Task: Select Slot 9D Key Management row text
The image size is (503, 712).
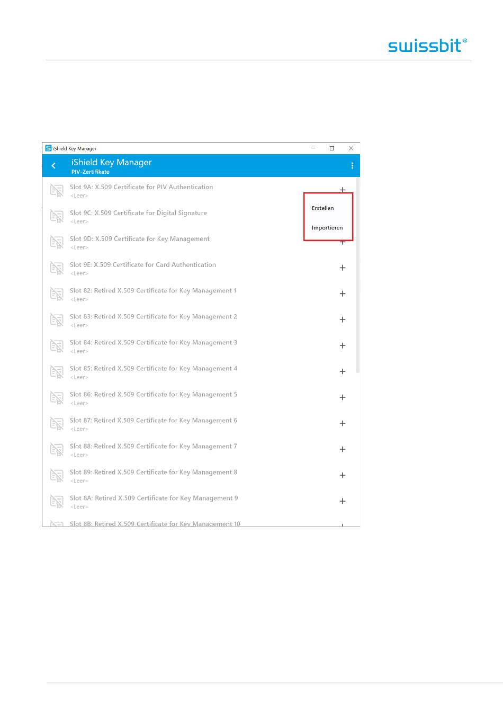Action: click(x=140, y=239)
